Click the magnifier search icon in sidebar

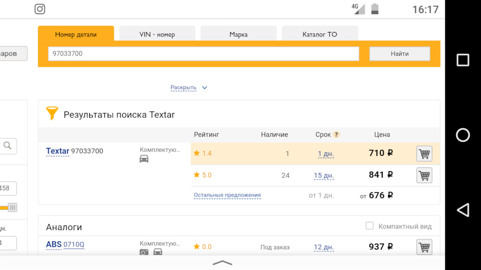point(8,145)
